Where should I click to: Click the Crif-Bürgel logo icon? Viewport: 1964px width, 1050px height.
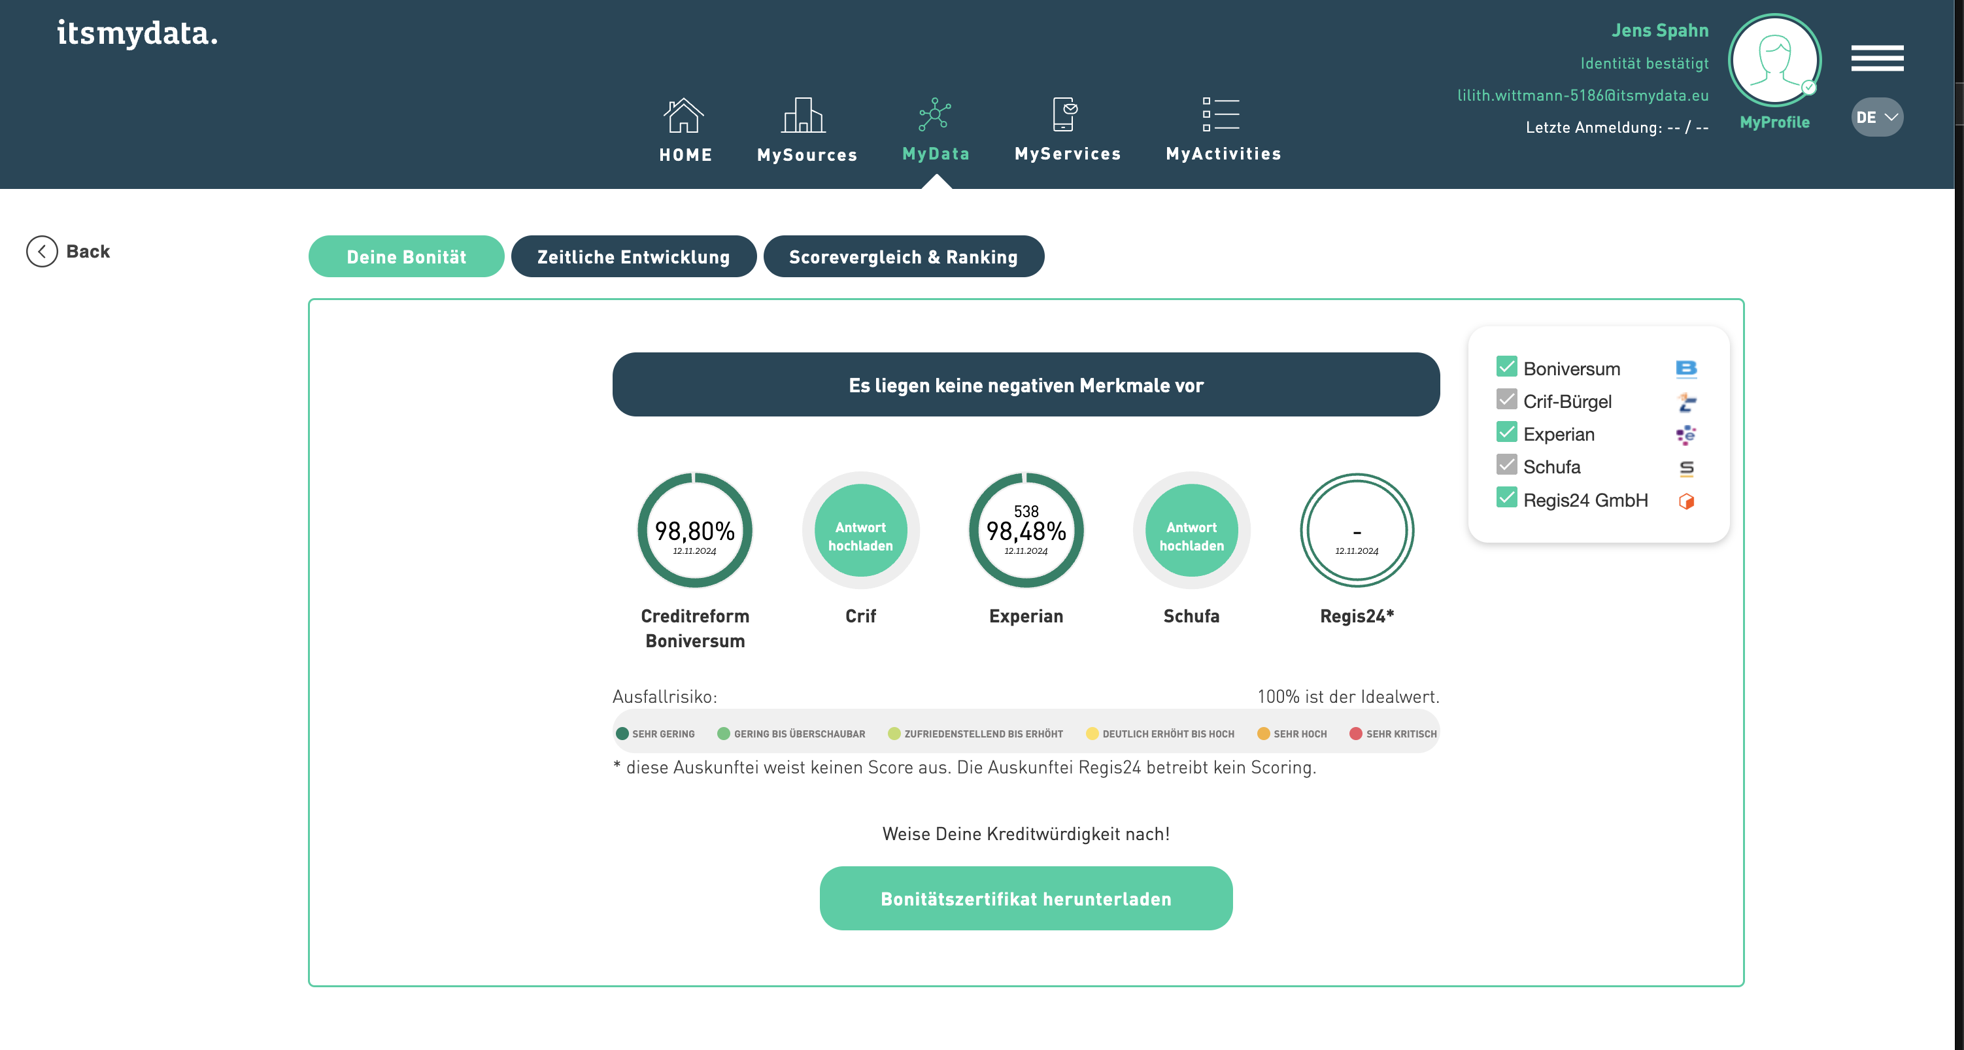(1687, 402)
